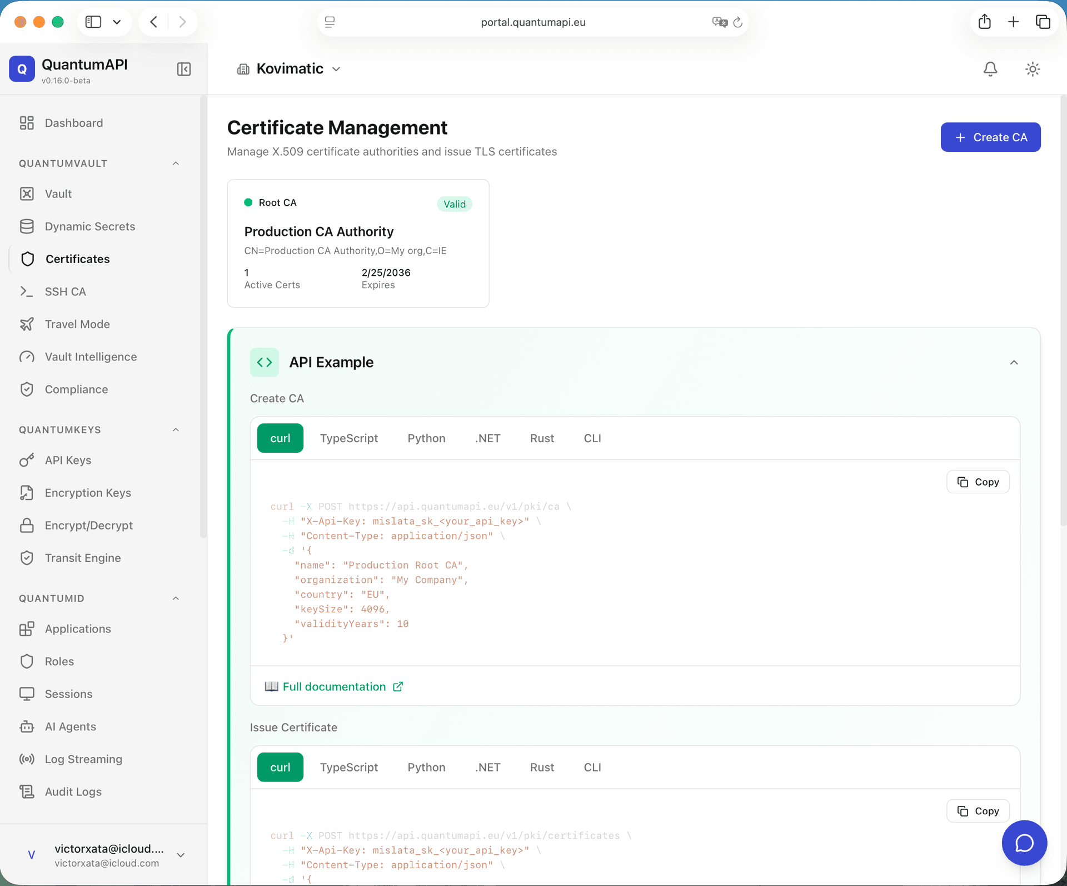Click the Create CA button
Image resolution: width=1067 pixels, height=886 pixels.
coord(990,137)
